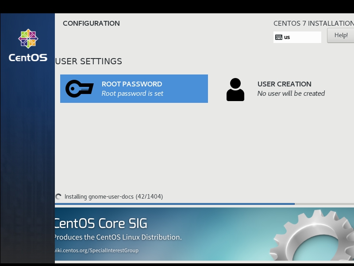Click the installation progress spinner icon

click(58, 196)
